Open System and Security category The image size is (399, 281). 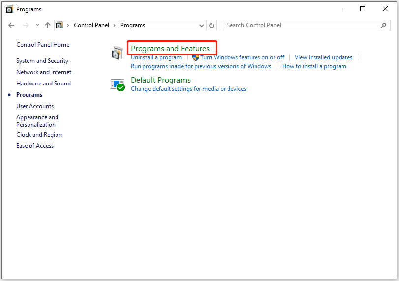[x=42, y=61]
